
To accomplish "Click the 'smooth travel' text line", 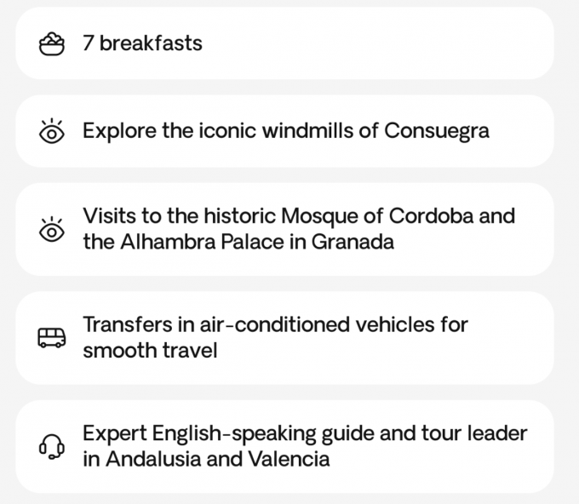I will (150, 350).
